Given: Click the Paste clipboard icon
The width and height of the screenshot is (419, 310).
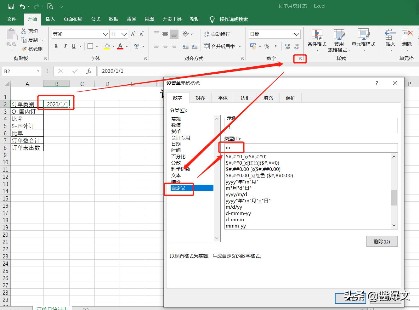Looking at the screenshot, I should 12,35.
